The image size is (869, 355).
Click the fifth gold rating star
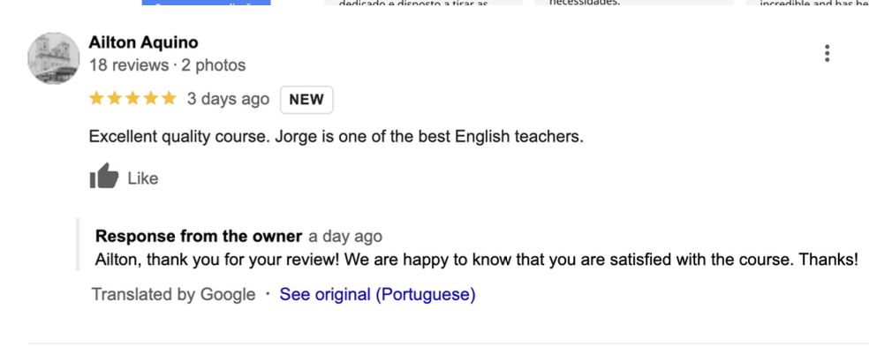pyautogui.click(x=169, y=99)
